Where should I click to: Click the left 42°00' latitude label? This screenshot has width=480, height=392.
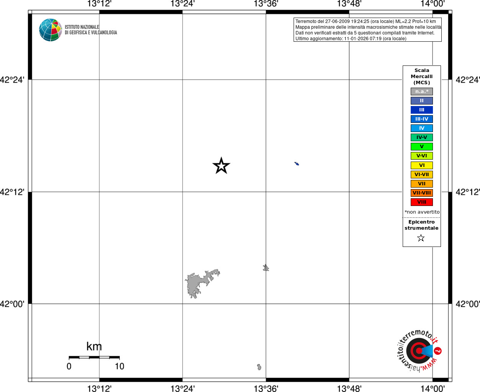[x=13, y=304]
